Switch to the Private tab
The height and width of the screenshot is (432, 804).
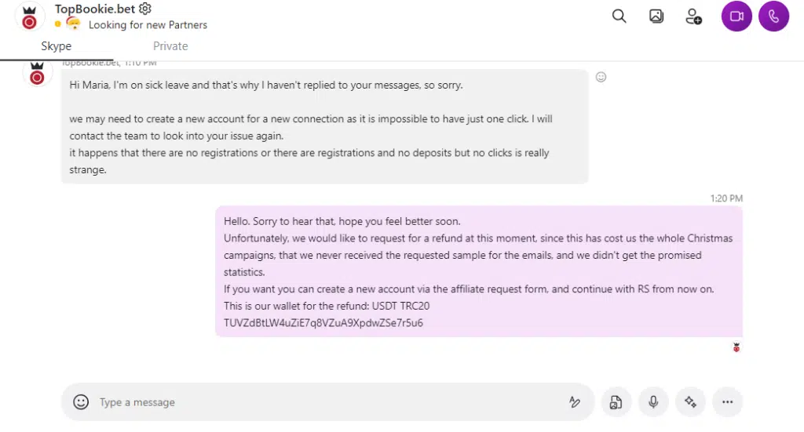(170, 46)
